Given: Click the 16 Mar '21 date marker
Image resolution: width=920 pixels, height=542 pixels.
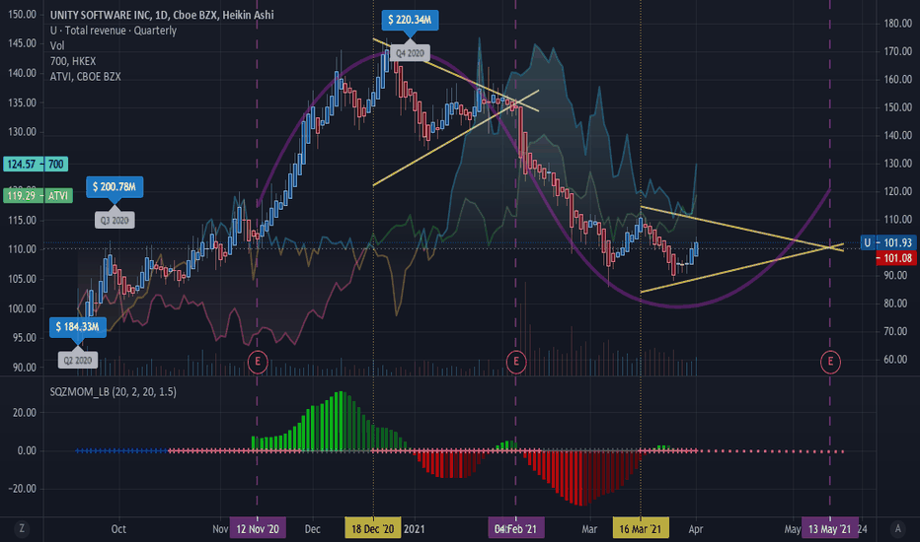Looking at the screenshot, I should tap(640, 529).
